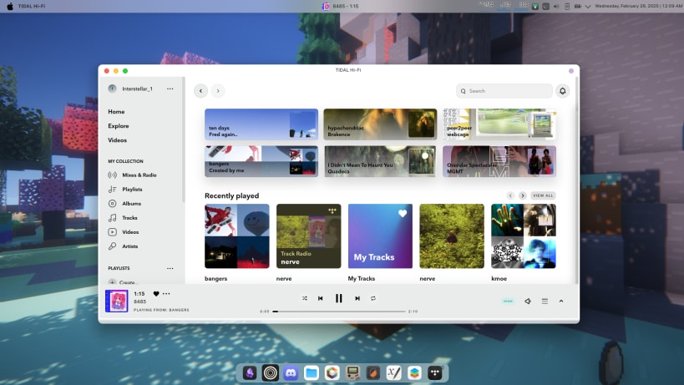Open the play queue icon
This screenshot has width=684, height=385.
point(545,301)
